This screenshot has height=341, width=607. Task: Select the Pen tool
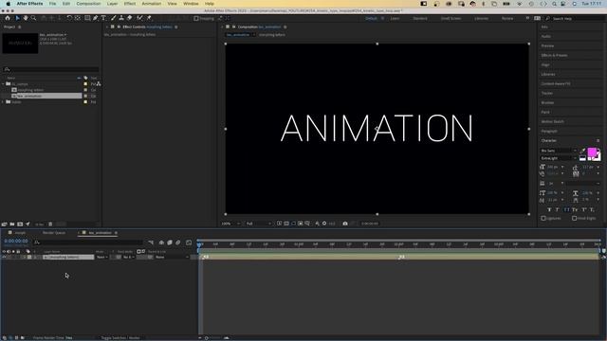tap(96, 18)
